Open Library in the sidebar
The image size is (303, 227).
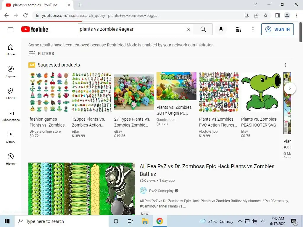tap(11, 137)
